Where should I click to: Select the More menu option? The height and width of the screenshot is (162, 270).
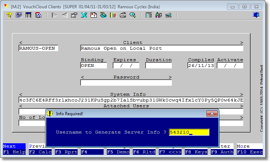(x=250, y=146)
